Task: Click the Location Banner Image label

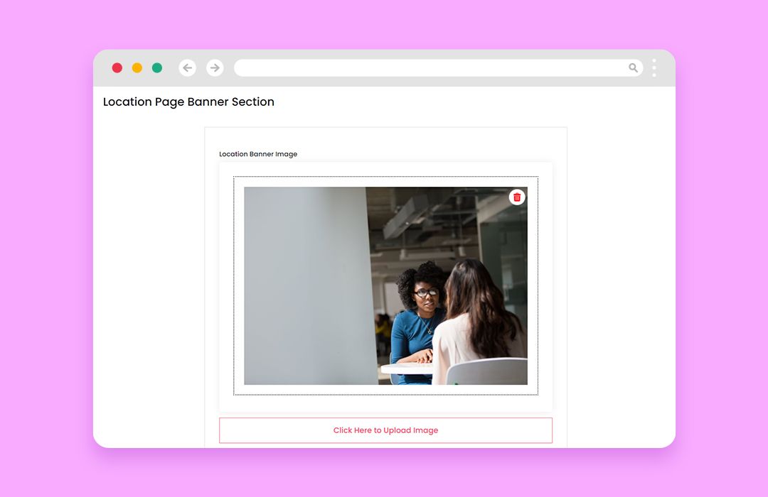Action: point(258,154)
